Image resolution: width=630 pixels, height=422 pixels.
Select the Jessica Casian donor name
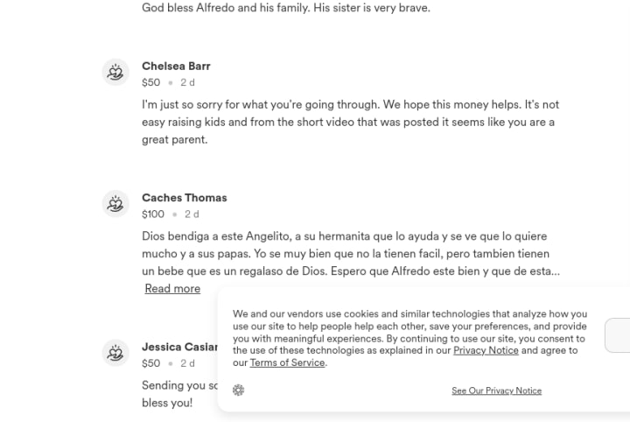pyautogui.click(x=179, y=347)
